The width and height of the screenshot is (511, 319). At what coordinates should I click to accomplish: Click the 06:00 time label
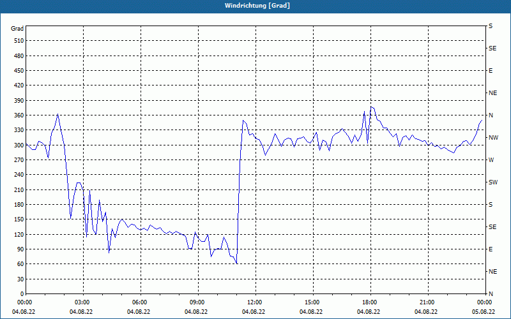coord(139,302)
